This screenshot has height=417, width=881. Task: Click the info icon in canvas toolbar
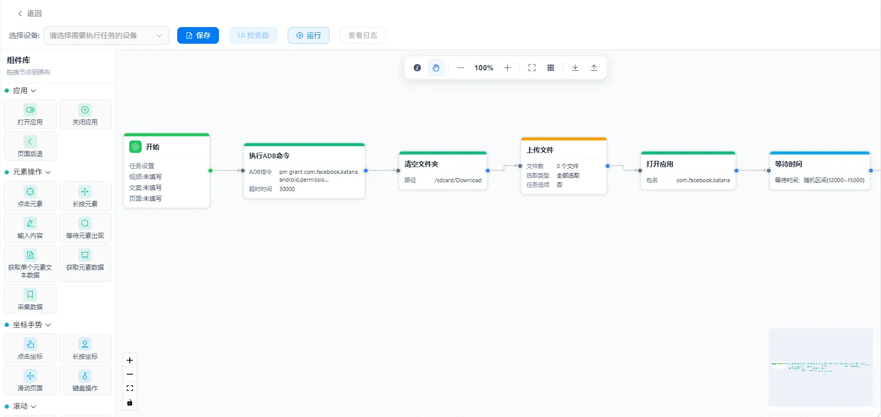tap(417, 68)
